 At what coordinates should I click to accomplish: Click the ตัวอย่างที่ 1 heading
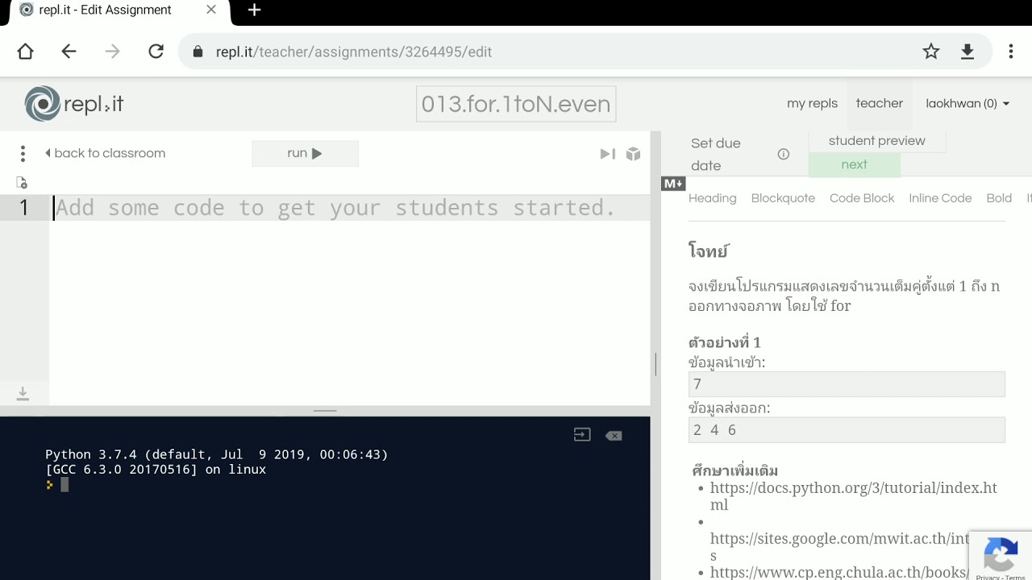click(x=725, y=342)
